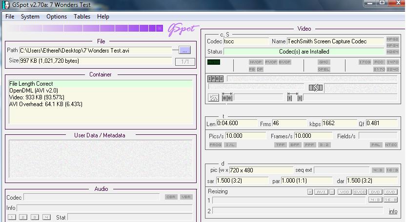Click the NTSC indicator
The height and width of the screenshot is (222, 406).
click(x=391, y=145)
